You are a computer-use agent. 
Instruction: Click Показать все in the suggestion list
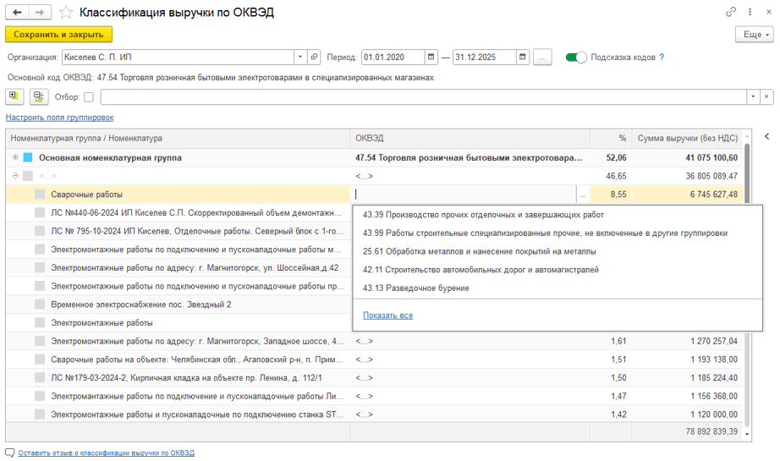pyautogui.click(x=387, y=316)
